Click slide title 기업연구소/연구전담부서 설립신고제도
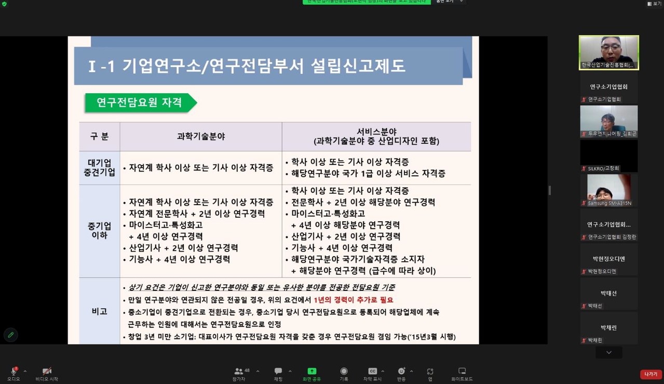 [264, 66]
